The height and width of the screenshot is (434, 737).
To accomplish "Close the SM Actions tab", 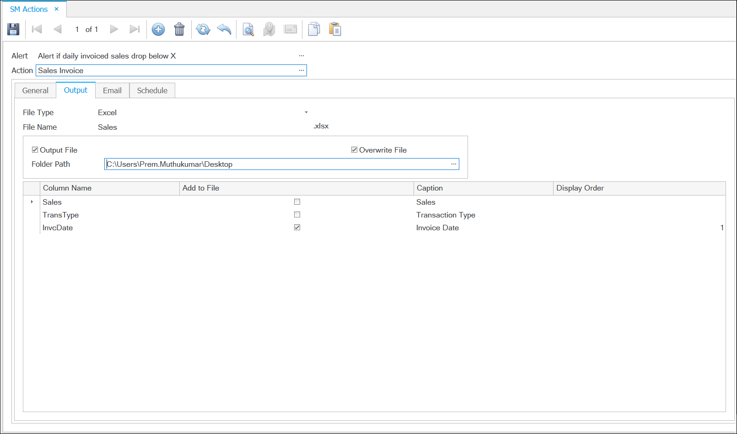I will pos(57,9).
